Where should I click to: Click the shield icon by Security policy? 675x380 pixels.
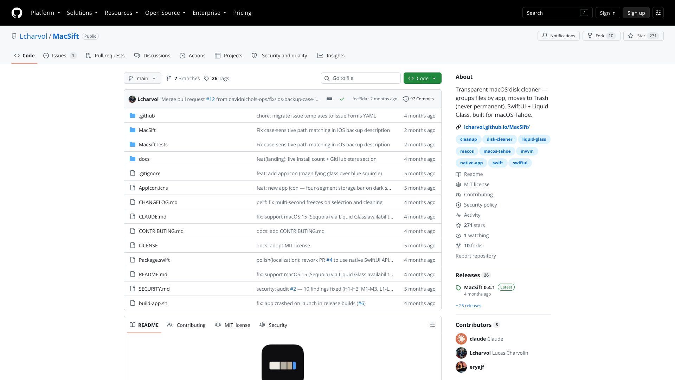coord(458,205)
